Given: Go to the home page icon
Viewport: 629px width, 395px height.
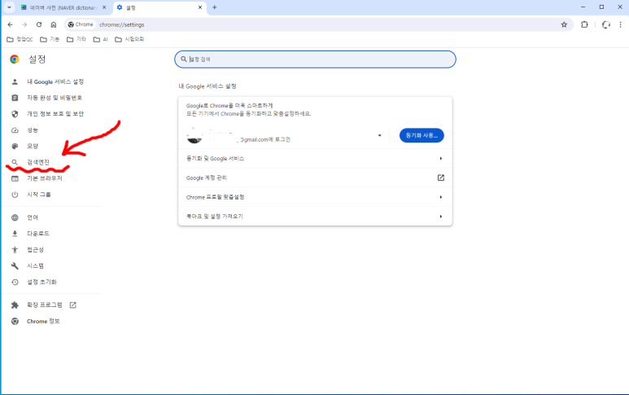Looking at the screenshot, I should [54, 24].
